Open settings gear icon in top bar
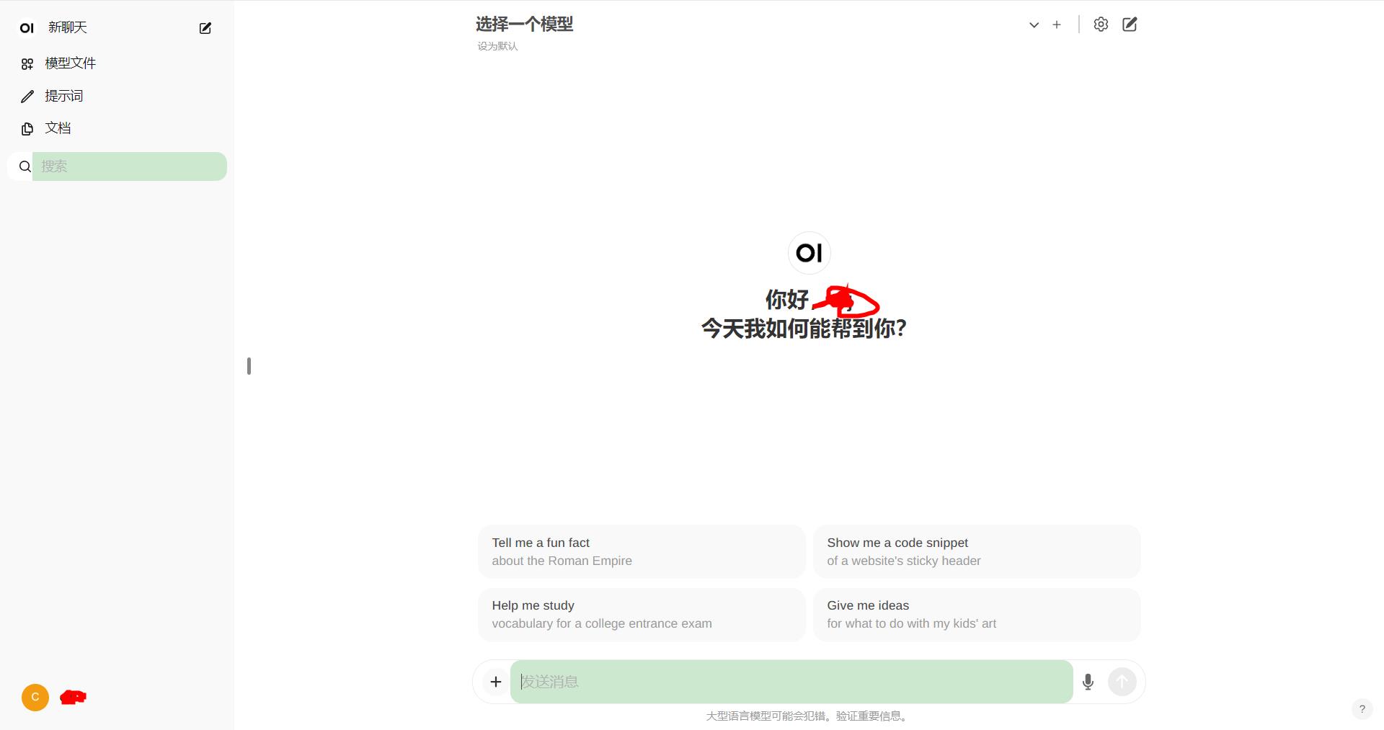This screenshot has height=730, width=1384. (1101, 25)
